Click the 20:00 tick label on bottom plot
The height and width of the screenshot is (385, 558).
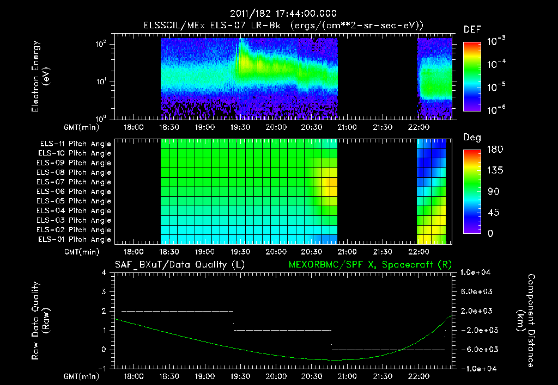click(x=276, y=376)
